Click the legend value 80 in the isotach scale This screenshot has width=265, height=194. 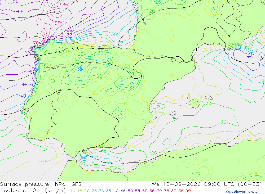(x=174, y=191)
